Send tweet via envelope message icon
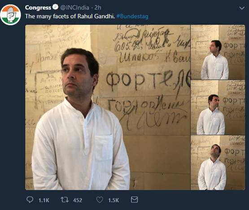Viewport: 249px width, 210px height. 134,200
